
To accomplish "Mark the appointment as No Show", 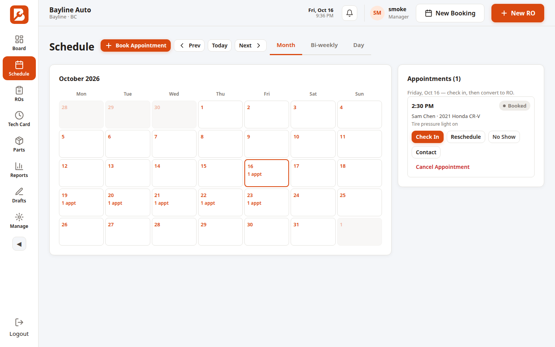I will click(x=504, y=137).
